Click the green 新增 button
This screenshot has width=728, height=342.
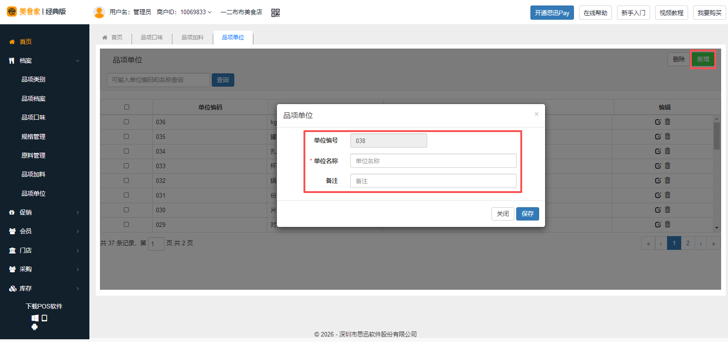click(703, 59)
